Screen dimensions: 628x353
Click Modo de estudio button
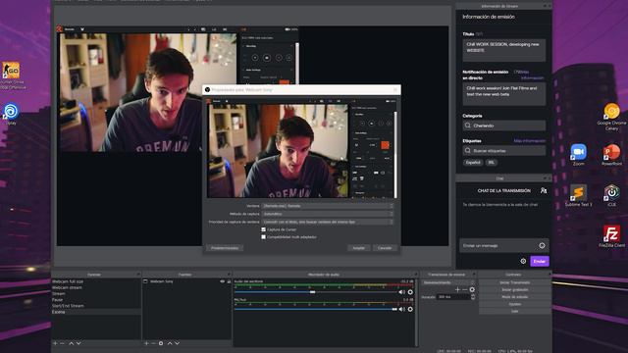[514, 297]
